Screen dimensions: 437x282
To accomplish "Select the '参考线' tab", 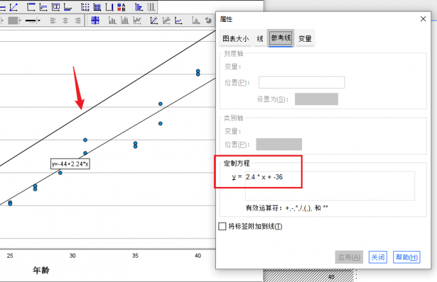I will 281,38.
